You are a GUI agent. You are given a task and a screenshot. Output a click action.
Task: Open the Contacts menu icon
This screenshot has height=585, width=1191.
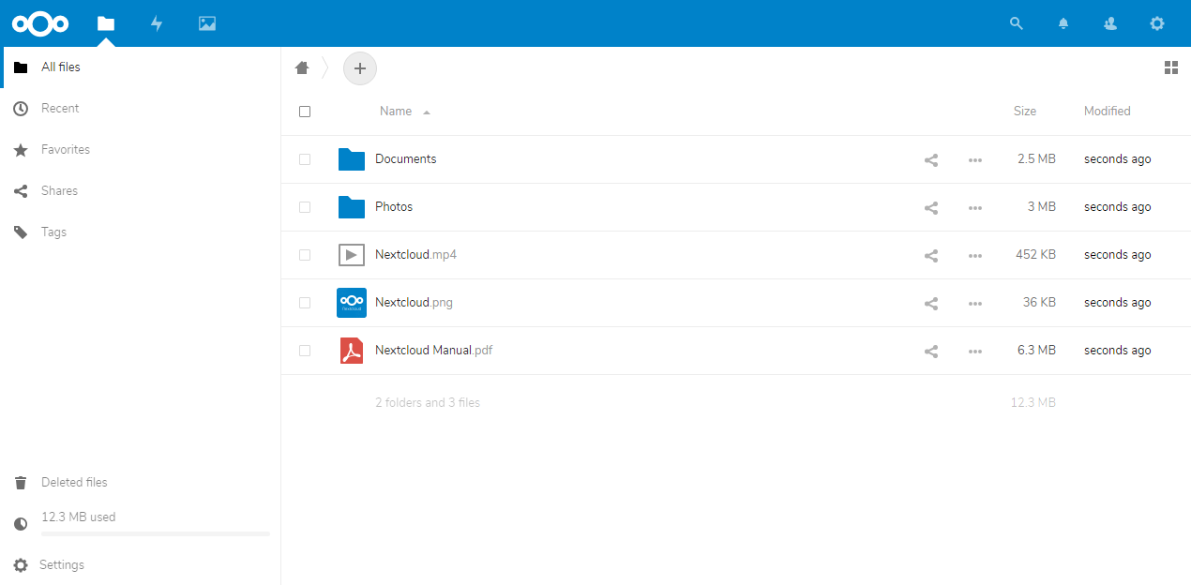[x=1110, y=23]
